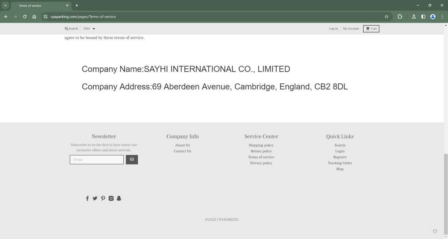Open the Facebook social icon
The image size is (448, 239).
coord(88,198)
